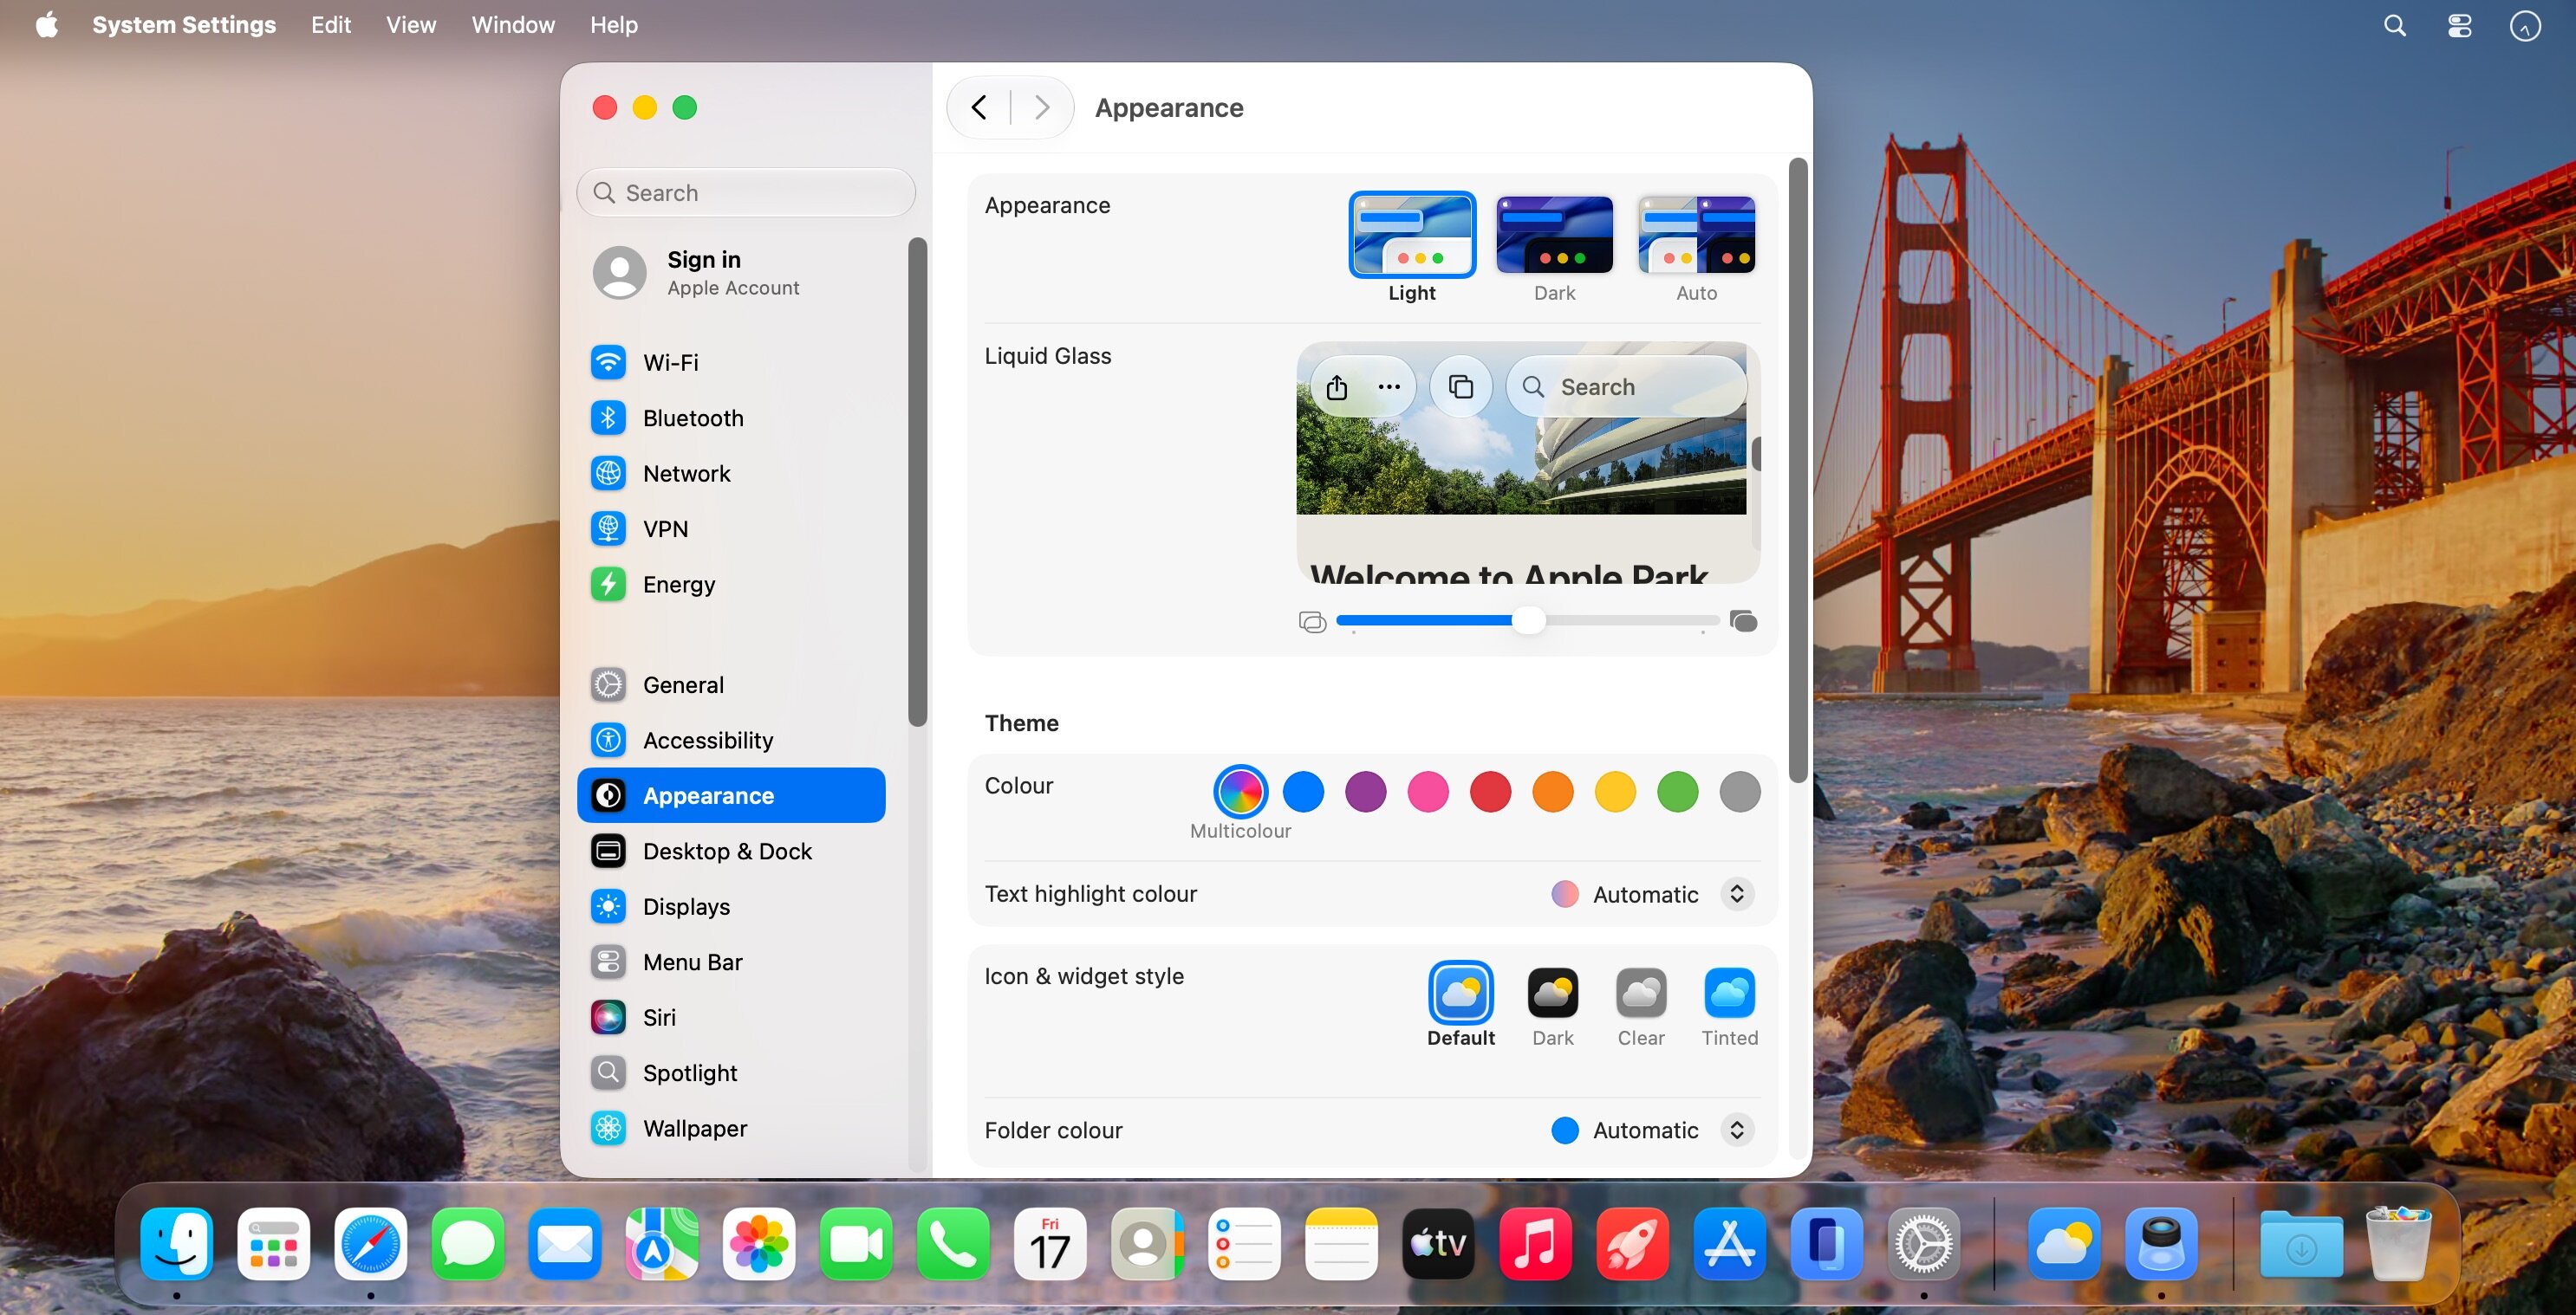Viewport: 2576px width, 1315px height.
Task: Click the copy icon in Liquid Glass preview
Action: coord(1461,386)
